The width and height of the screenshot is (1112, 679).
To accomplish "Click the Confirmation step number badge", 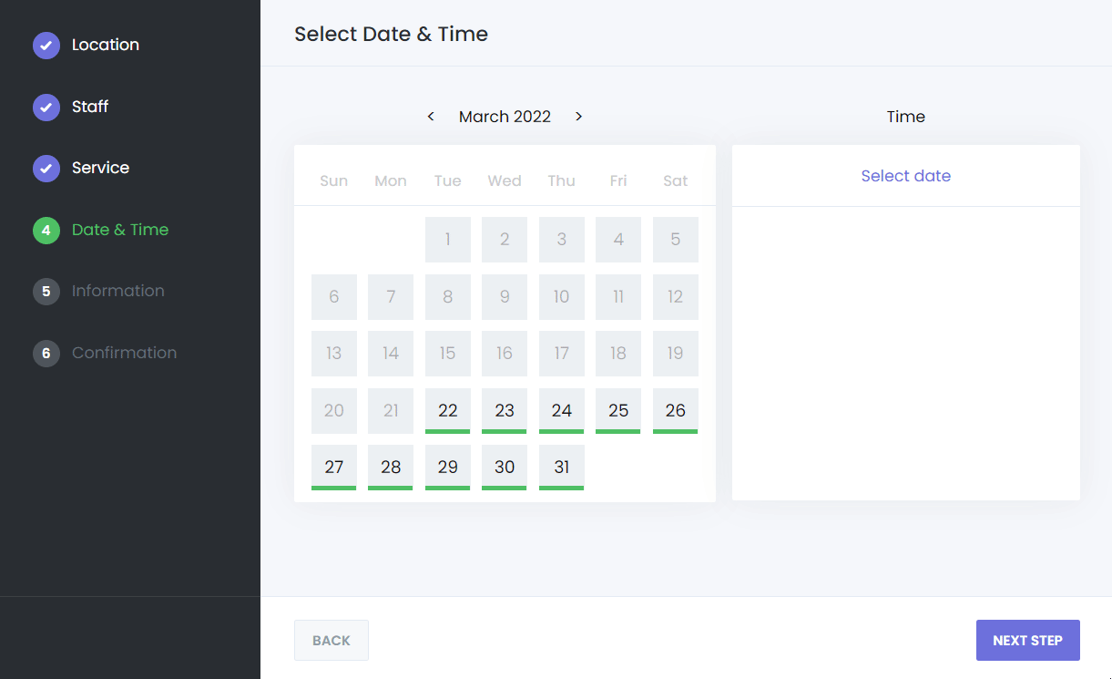I will pyautogui.click(x=46, y=353).
